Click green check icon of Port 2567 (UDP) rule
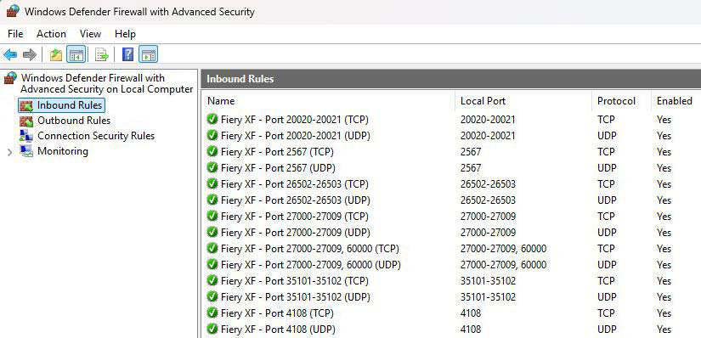 pyautogui.click(x=212, y=167)
